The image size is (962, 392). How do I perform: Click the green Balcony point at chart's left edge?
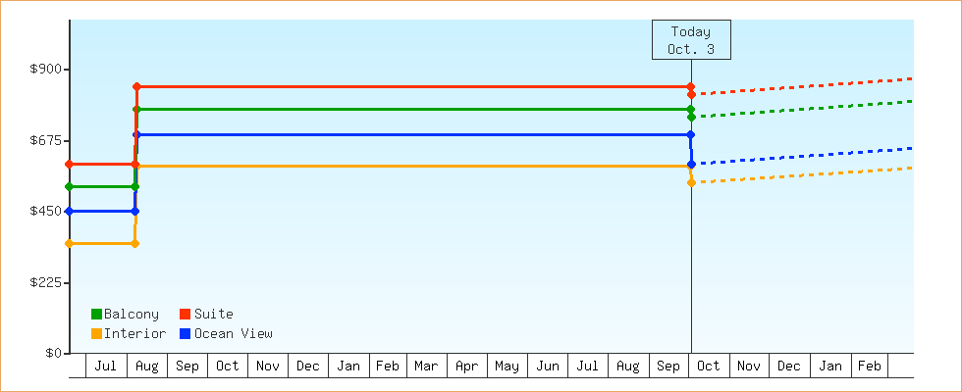(69, 186)
